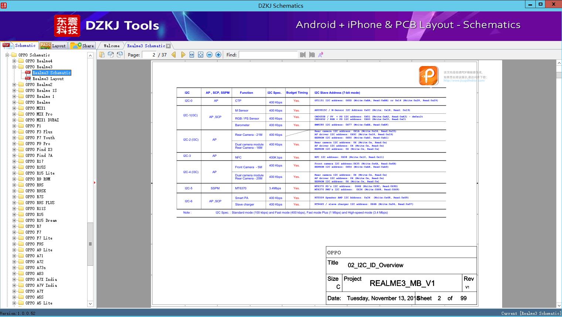Click the page number input field
This screenshot has width=562, height=317.
point(149,55)
